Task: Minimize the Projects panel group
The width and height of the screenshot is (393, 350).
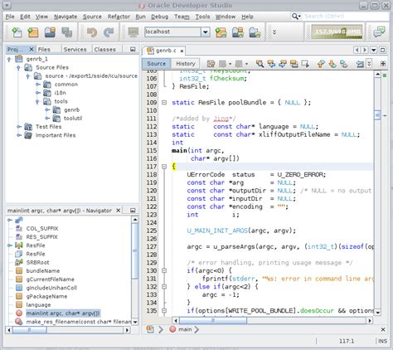Action: tap(133, 49)
